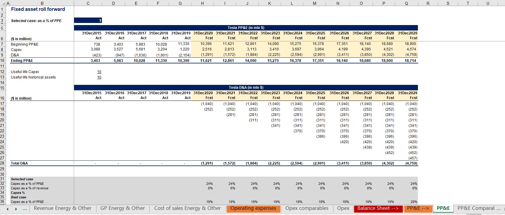Select row 17 header

pos(2,104)
